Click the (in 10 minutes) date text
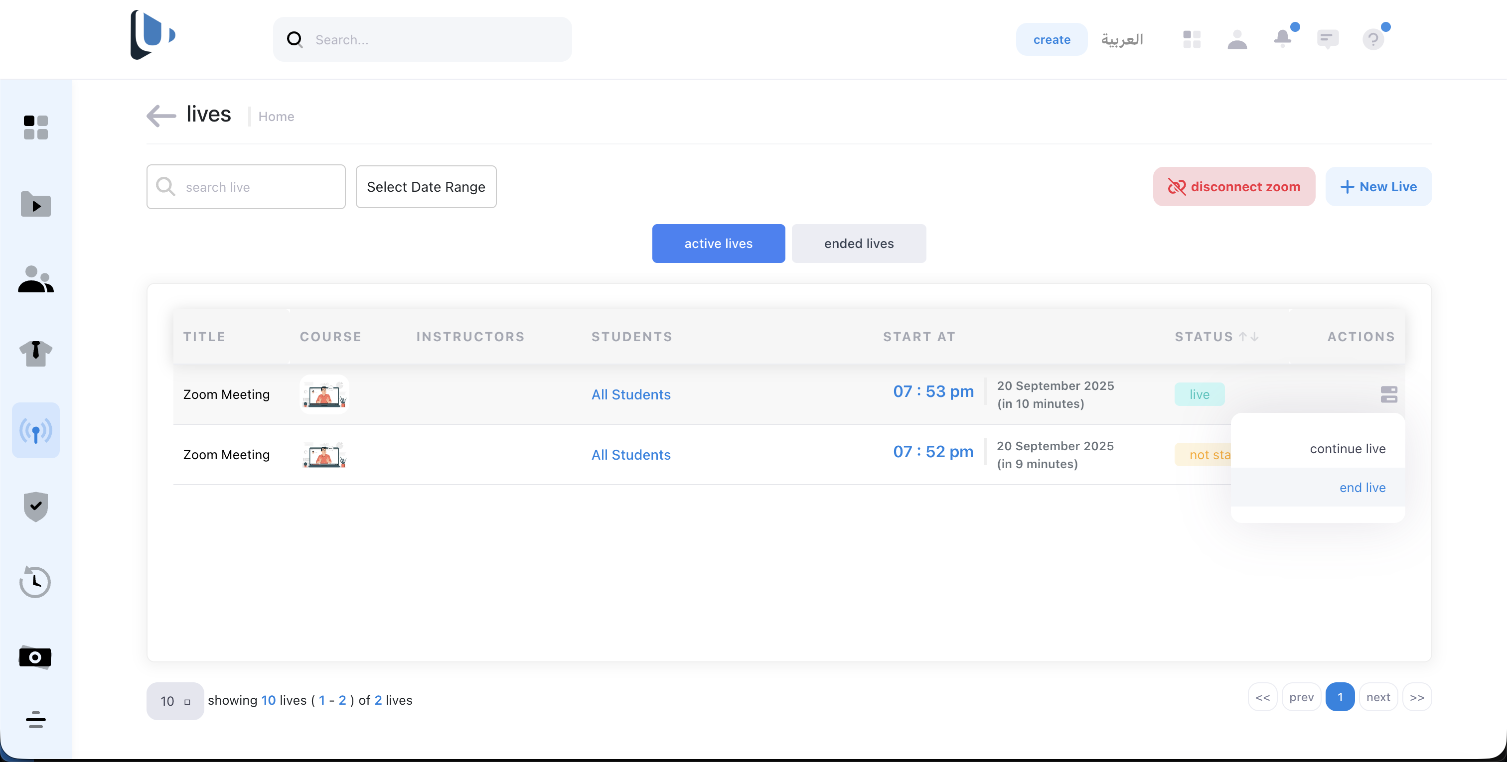Image resolution: width=1507 pixels, height=762 pixels. point(1040,403)
